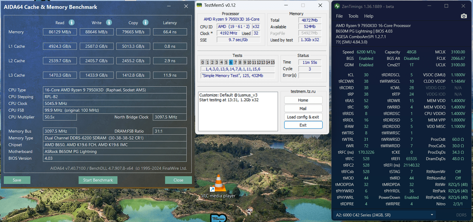473x222 pixels.
Task: Click North Bridge Clock value 3097.5 MHz
Action: click(170, 117)
